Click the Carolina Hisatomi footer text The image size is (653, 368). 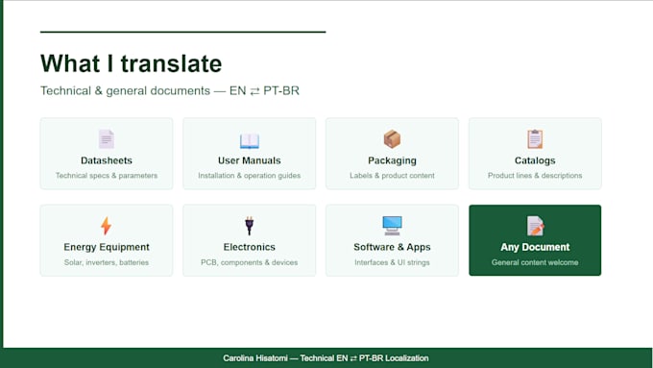click(326, 358)
